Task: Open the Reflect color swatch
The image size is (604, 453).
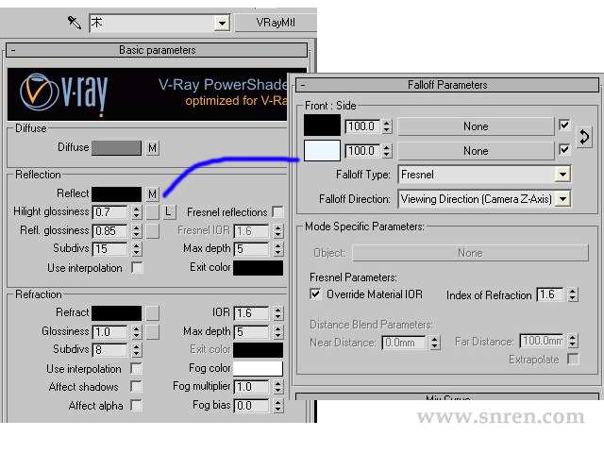Action: pos(116,194)
